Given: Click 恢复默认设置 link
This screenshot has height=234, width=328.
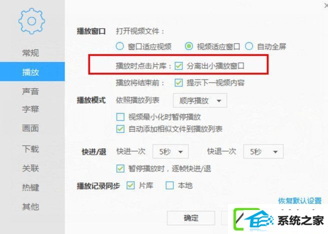Looking at the screenshot, I should pyautogui.click(x=300, y=201).
